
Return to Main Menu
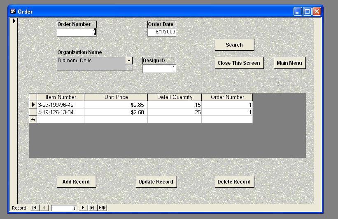click(289, 63)
